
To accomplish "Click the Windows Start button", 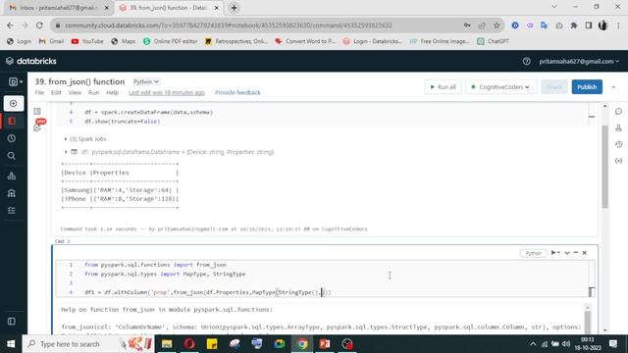I will coord(11,344).
